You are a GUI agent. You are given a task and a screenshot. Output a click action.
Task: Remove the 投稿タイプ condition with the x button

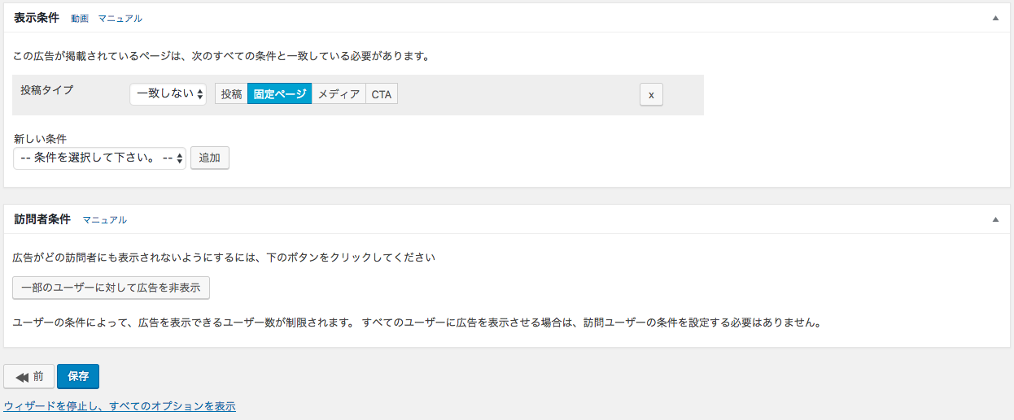pos(651,94)
